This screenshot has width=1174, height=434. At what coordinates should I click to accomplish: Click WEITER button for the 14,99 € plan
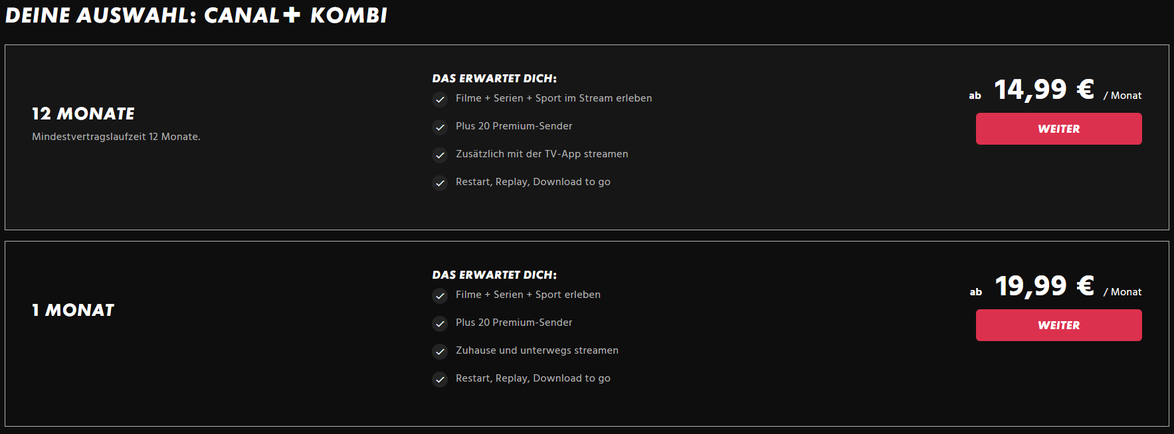[x=1058, y=129]
